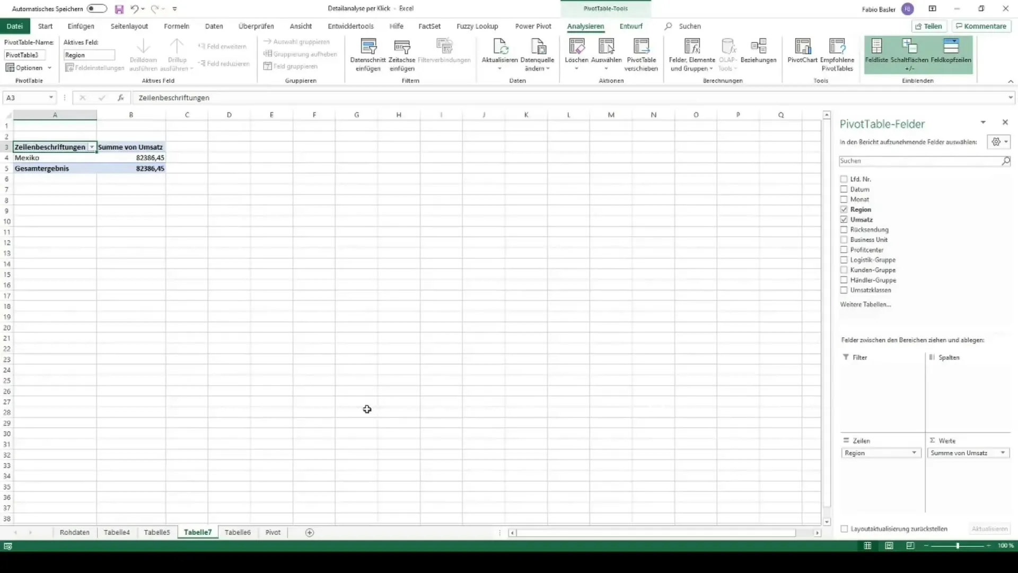Check the Business Unit field
Viewport: 1018px width, 573px height.
click(844, 240)
